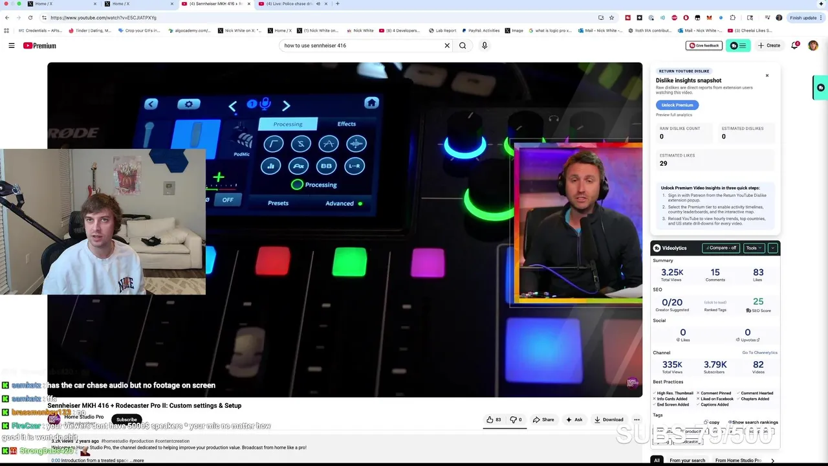Select the From your search chip
Screen dimensions: 828x466
[x=688, y=460]
